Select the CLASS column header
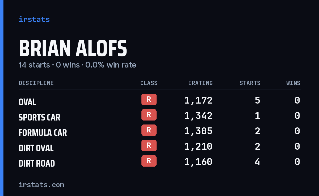The image size is (319, 196). (149, 83)
